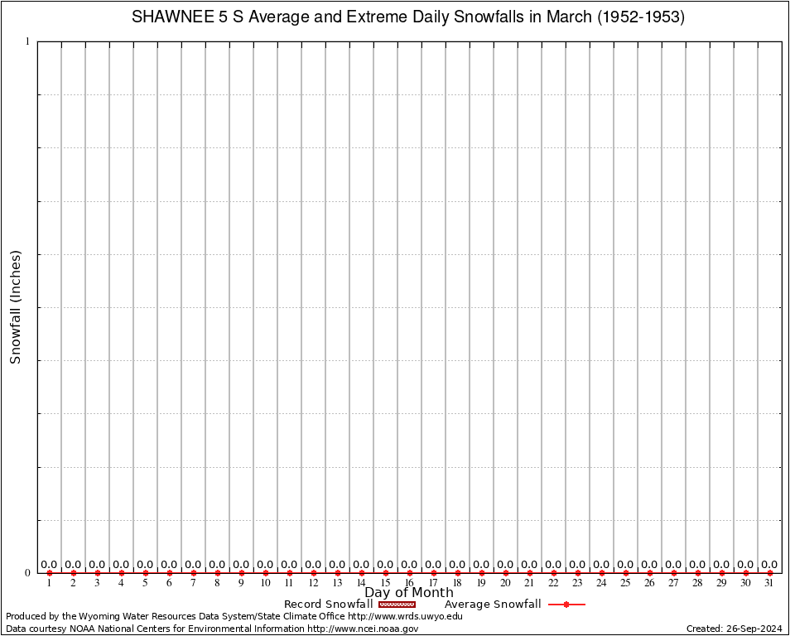This screenshot has width=790, height=636.
Task: Click the data point at day 5
Action: pos(146,573)
